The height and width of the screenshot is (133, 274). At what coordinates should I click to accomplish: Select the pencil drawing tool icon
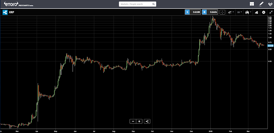[261, 4]
